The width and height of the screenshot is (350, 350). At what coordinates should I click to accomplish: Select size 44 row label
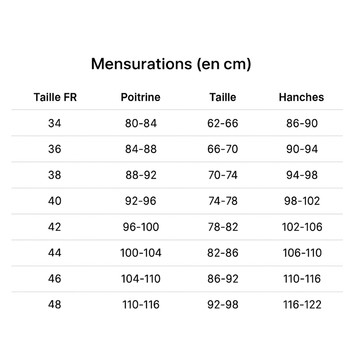click(x=54, y=253)
